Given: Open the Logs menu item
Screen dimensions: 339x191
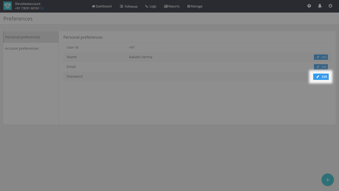Looking at the screenshot, I should tap(151, 6).
